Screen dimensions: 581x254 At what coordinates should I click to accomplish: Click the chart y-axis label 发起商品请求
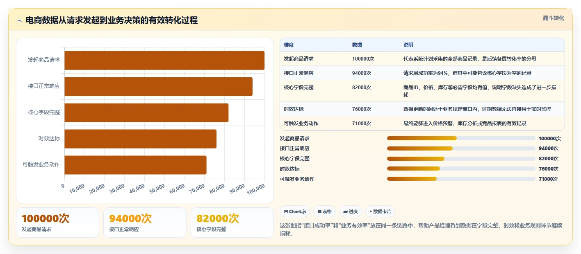[x=44, y=60]
